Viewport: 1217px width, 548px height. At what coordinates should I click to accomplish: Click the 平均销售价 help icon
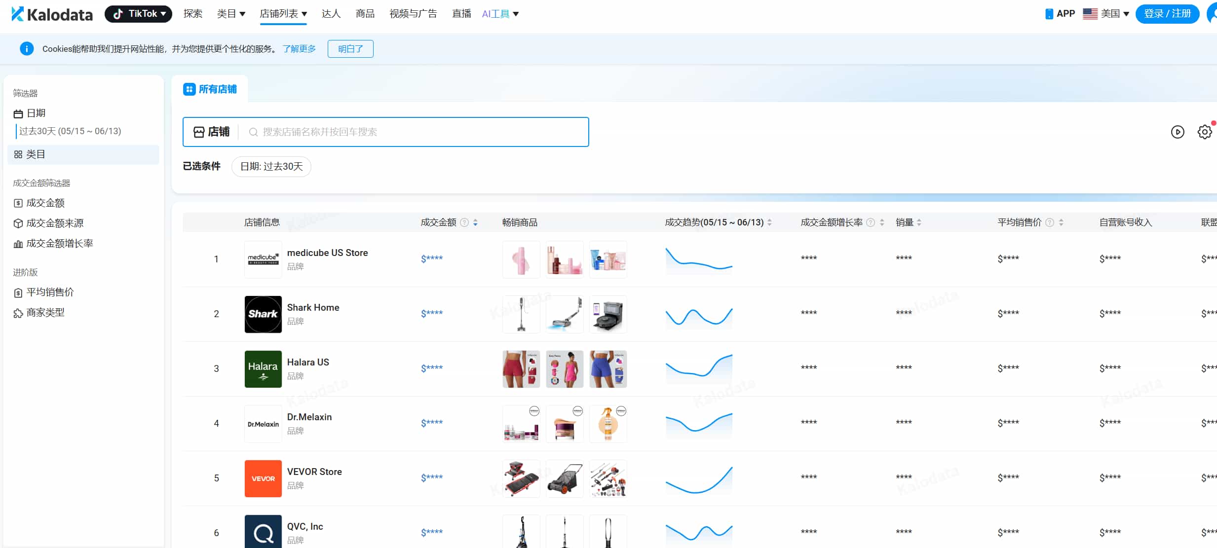click(1050, 223)
